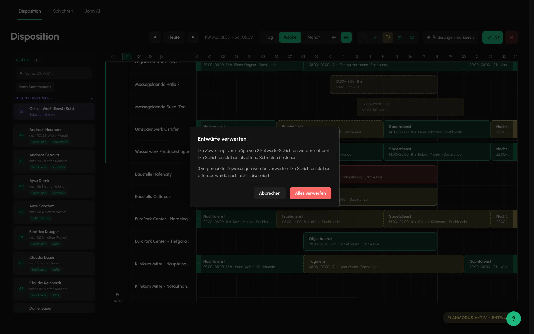The width and height of the screenshot is (534, 334).
Task: Select staff card Ayse Demir
Action: 54,187
